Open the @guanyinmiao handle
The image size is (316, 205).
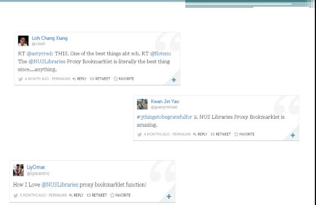(164, 107)
